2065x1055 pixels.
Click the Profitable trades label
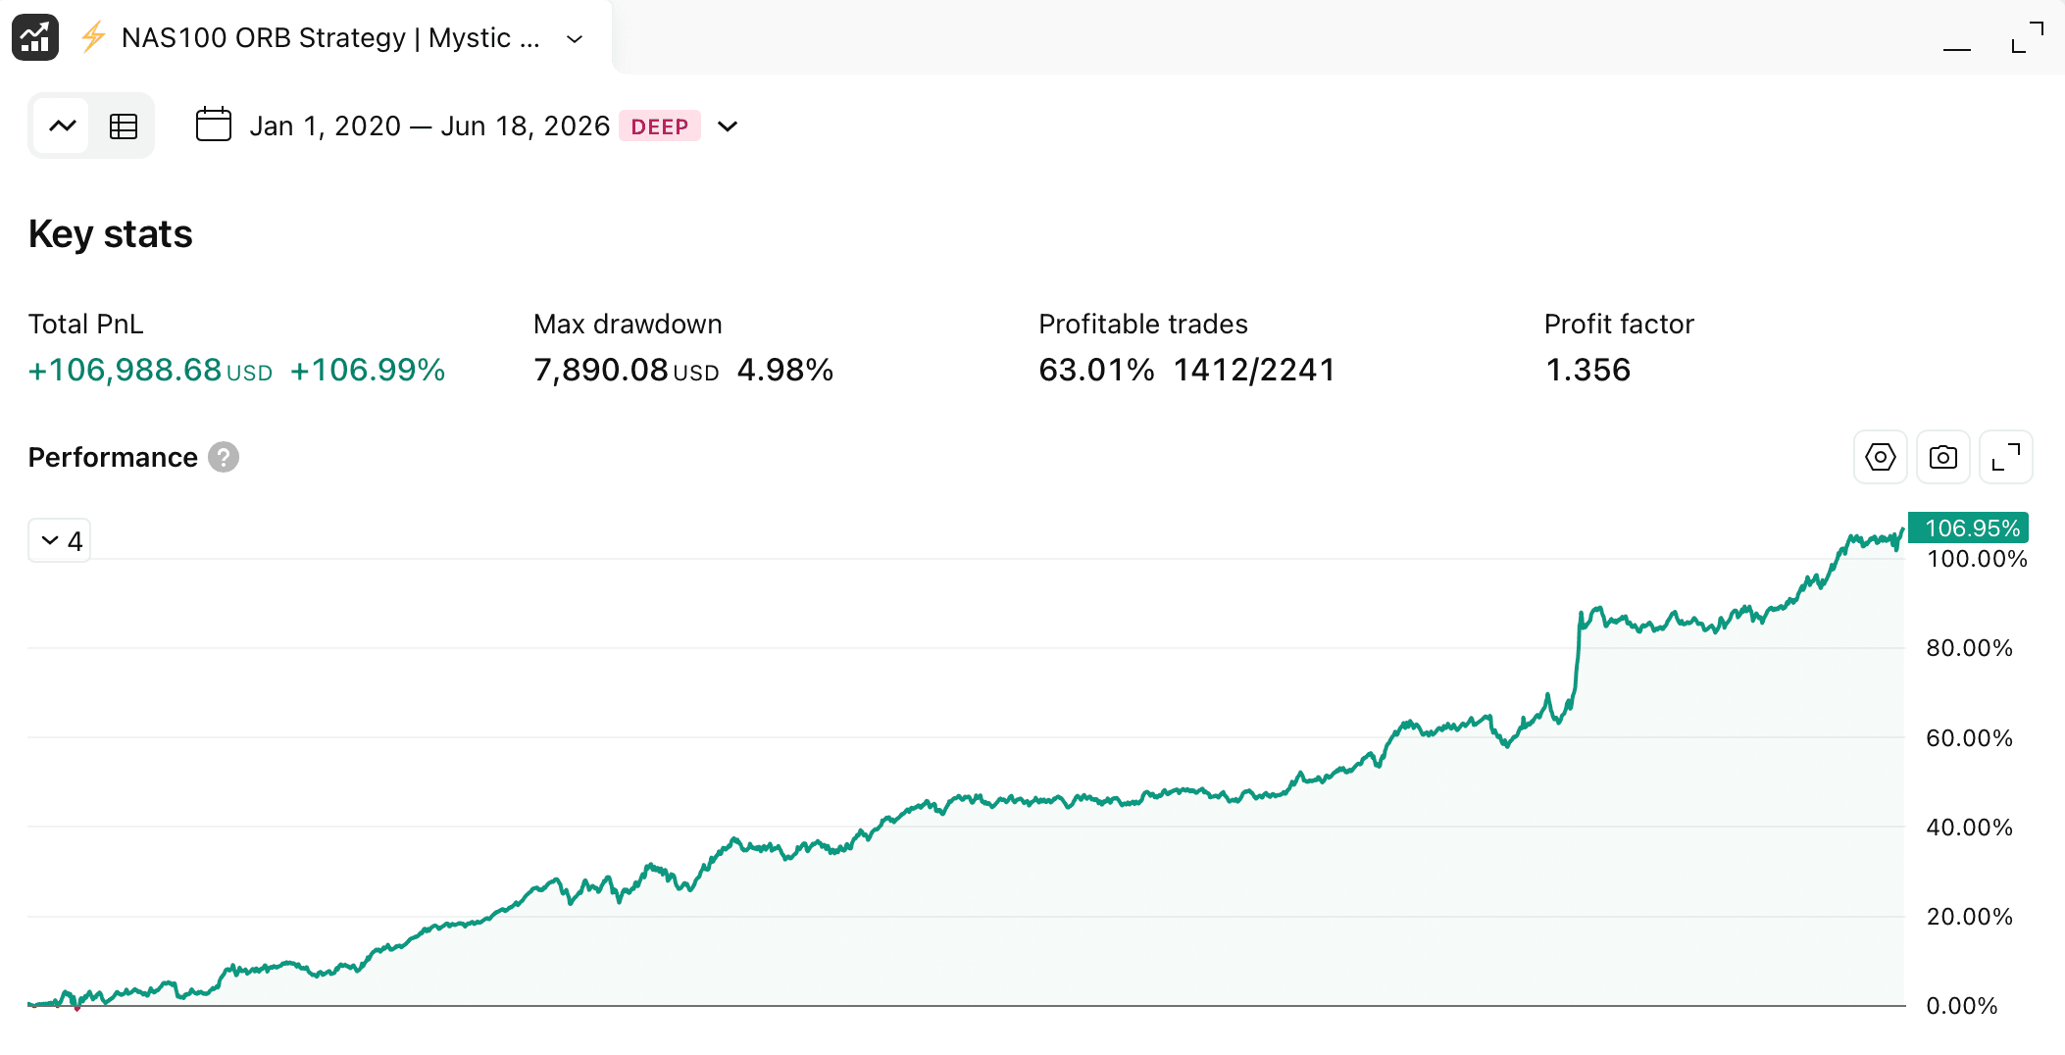coord(1143,325)
